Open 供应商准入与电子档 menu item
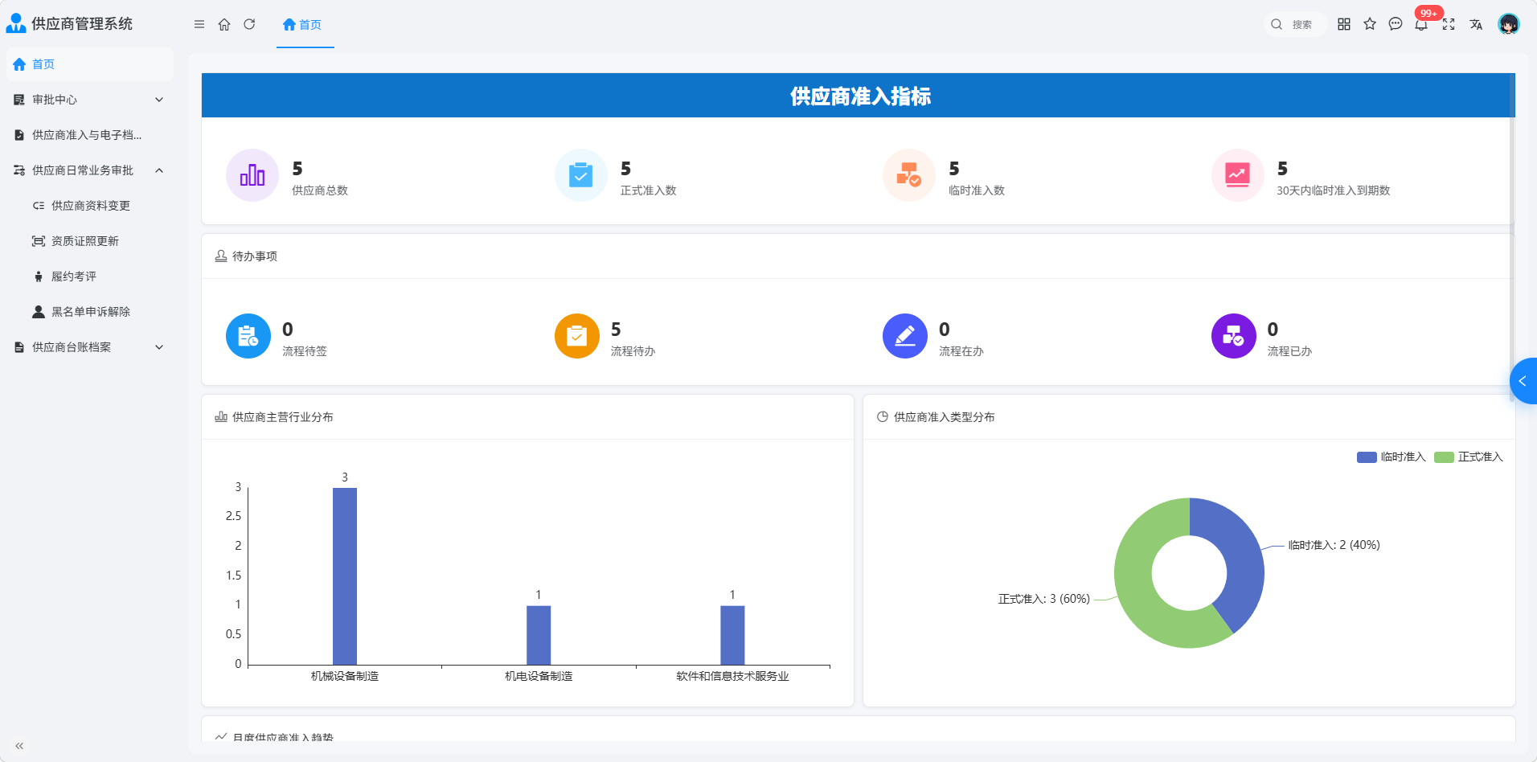 click(90, 135)
